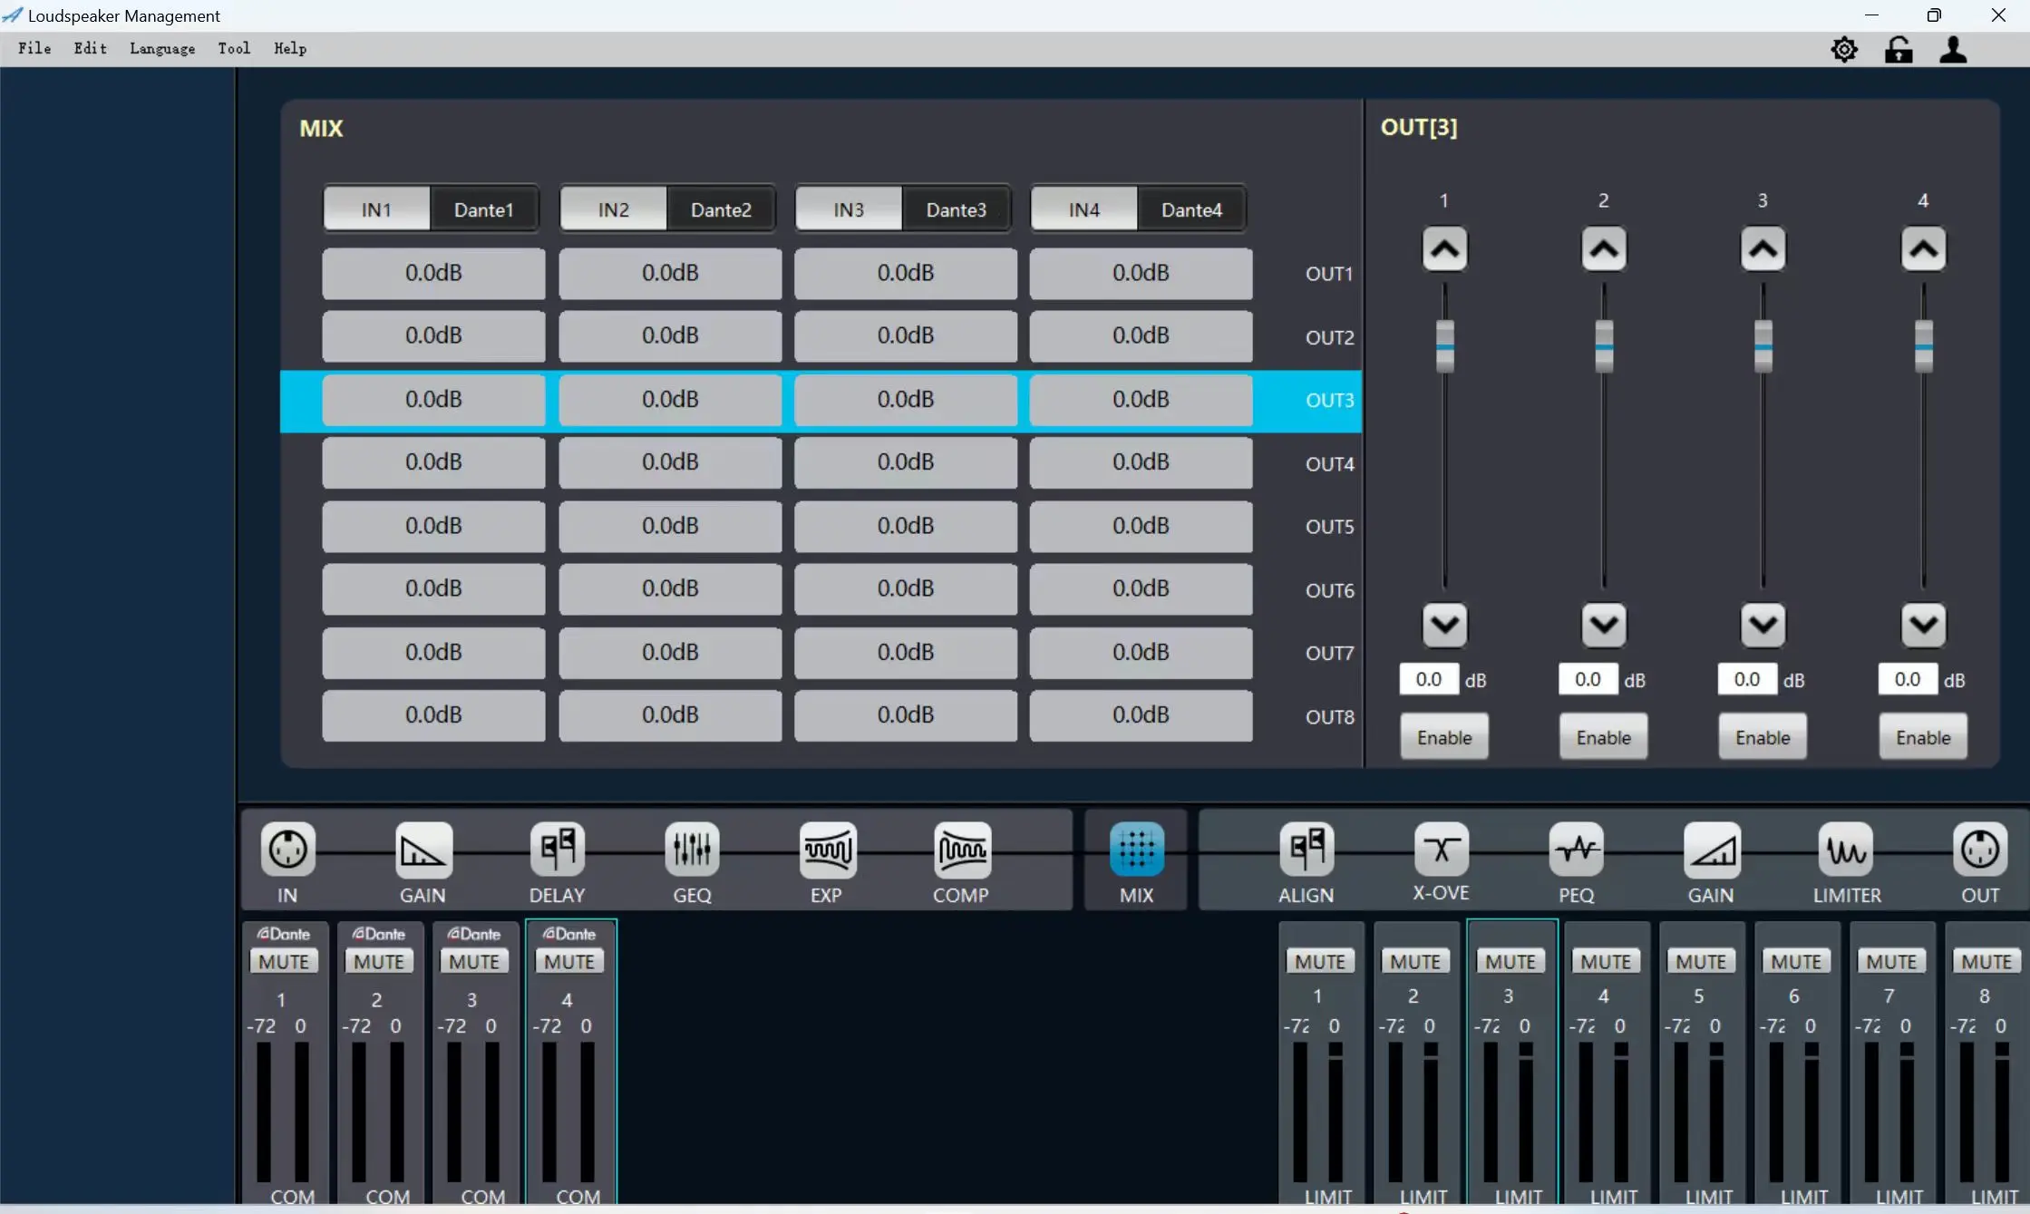2030x1214 pixels.
Task: Mute input channel 1
Action: pyautogui.click(x=284, y=961)
